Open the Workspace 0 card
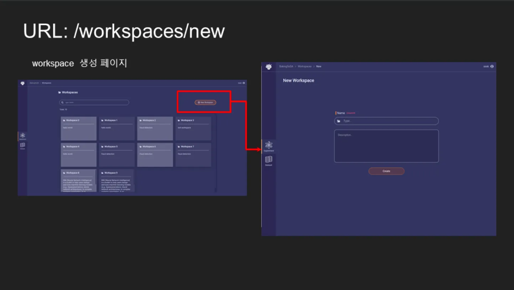Screen dimensions: 514x290 tap(78, 128)
